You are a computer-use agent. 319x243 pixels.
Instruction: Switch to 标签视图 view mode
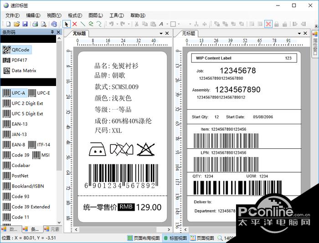[175, 238]
